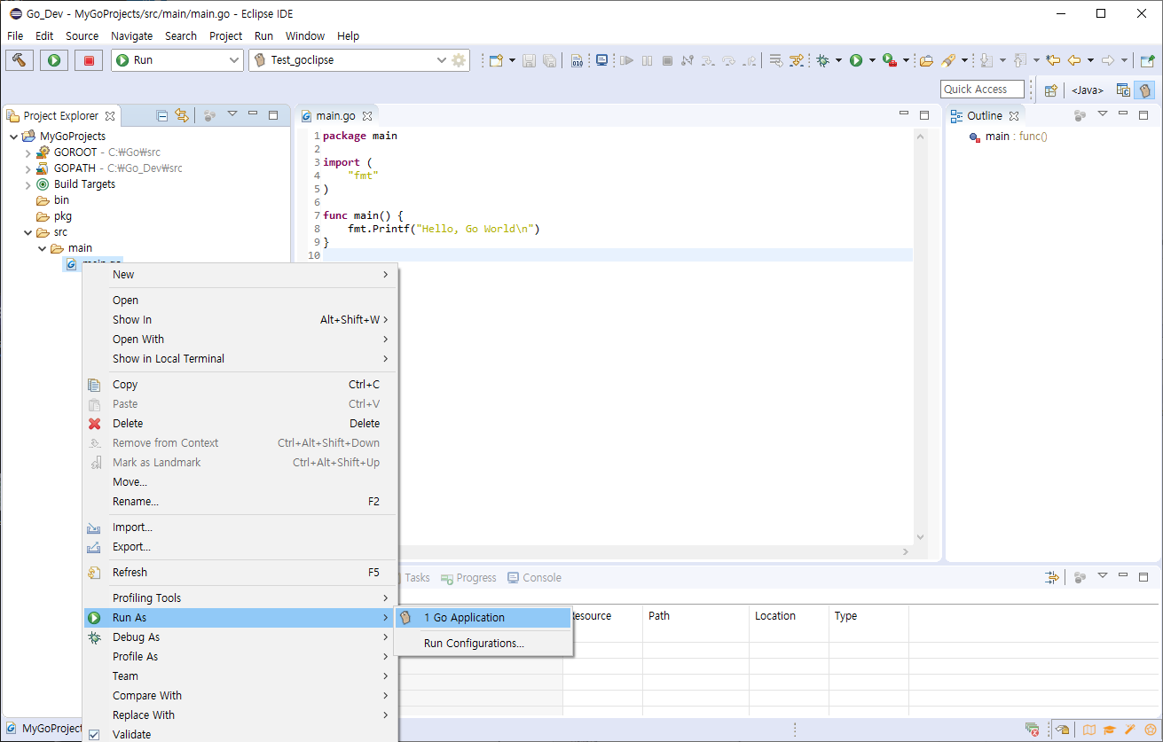Select the bin folder in tree

(53, 200)
